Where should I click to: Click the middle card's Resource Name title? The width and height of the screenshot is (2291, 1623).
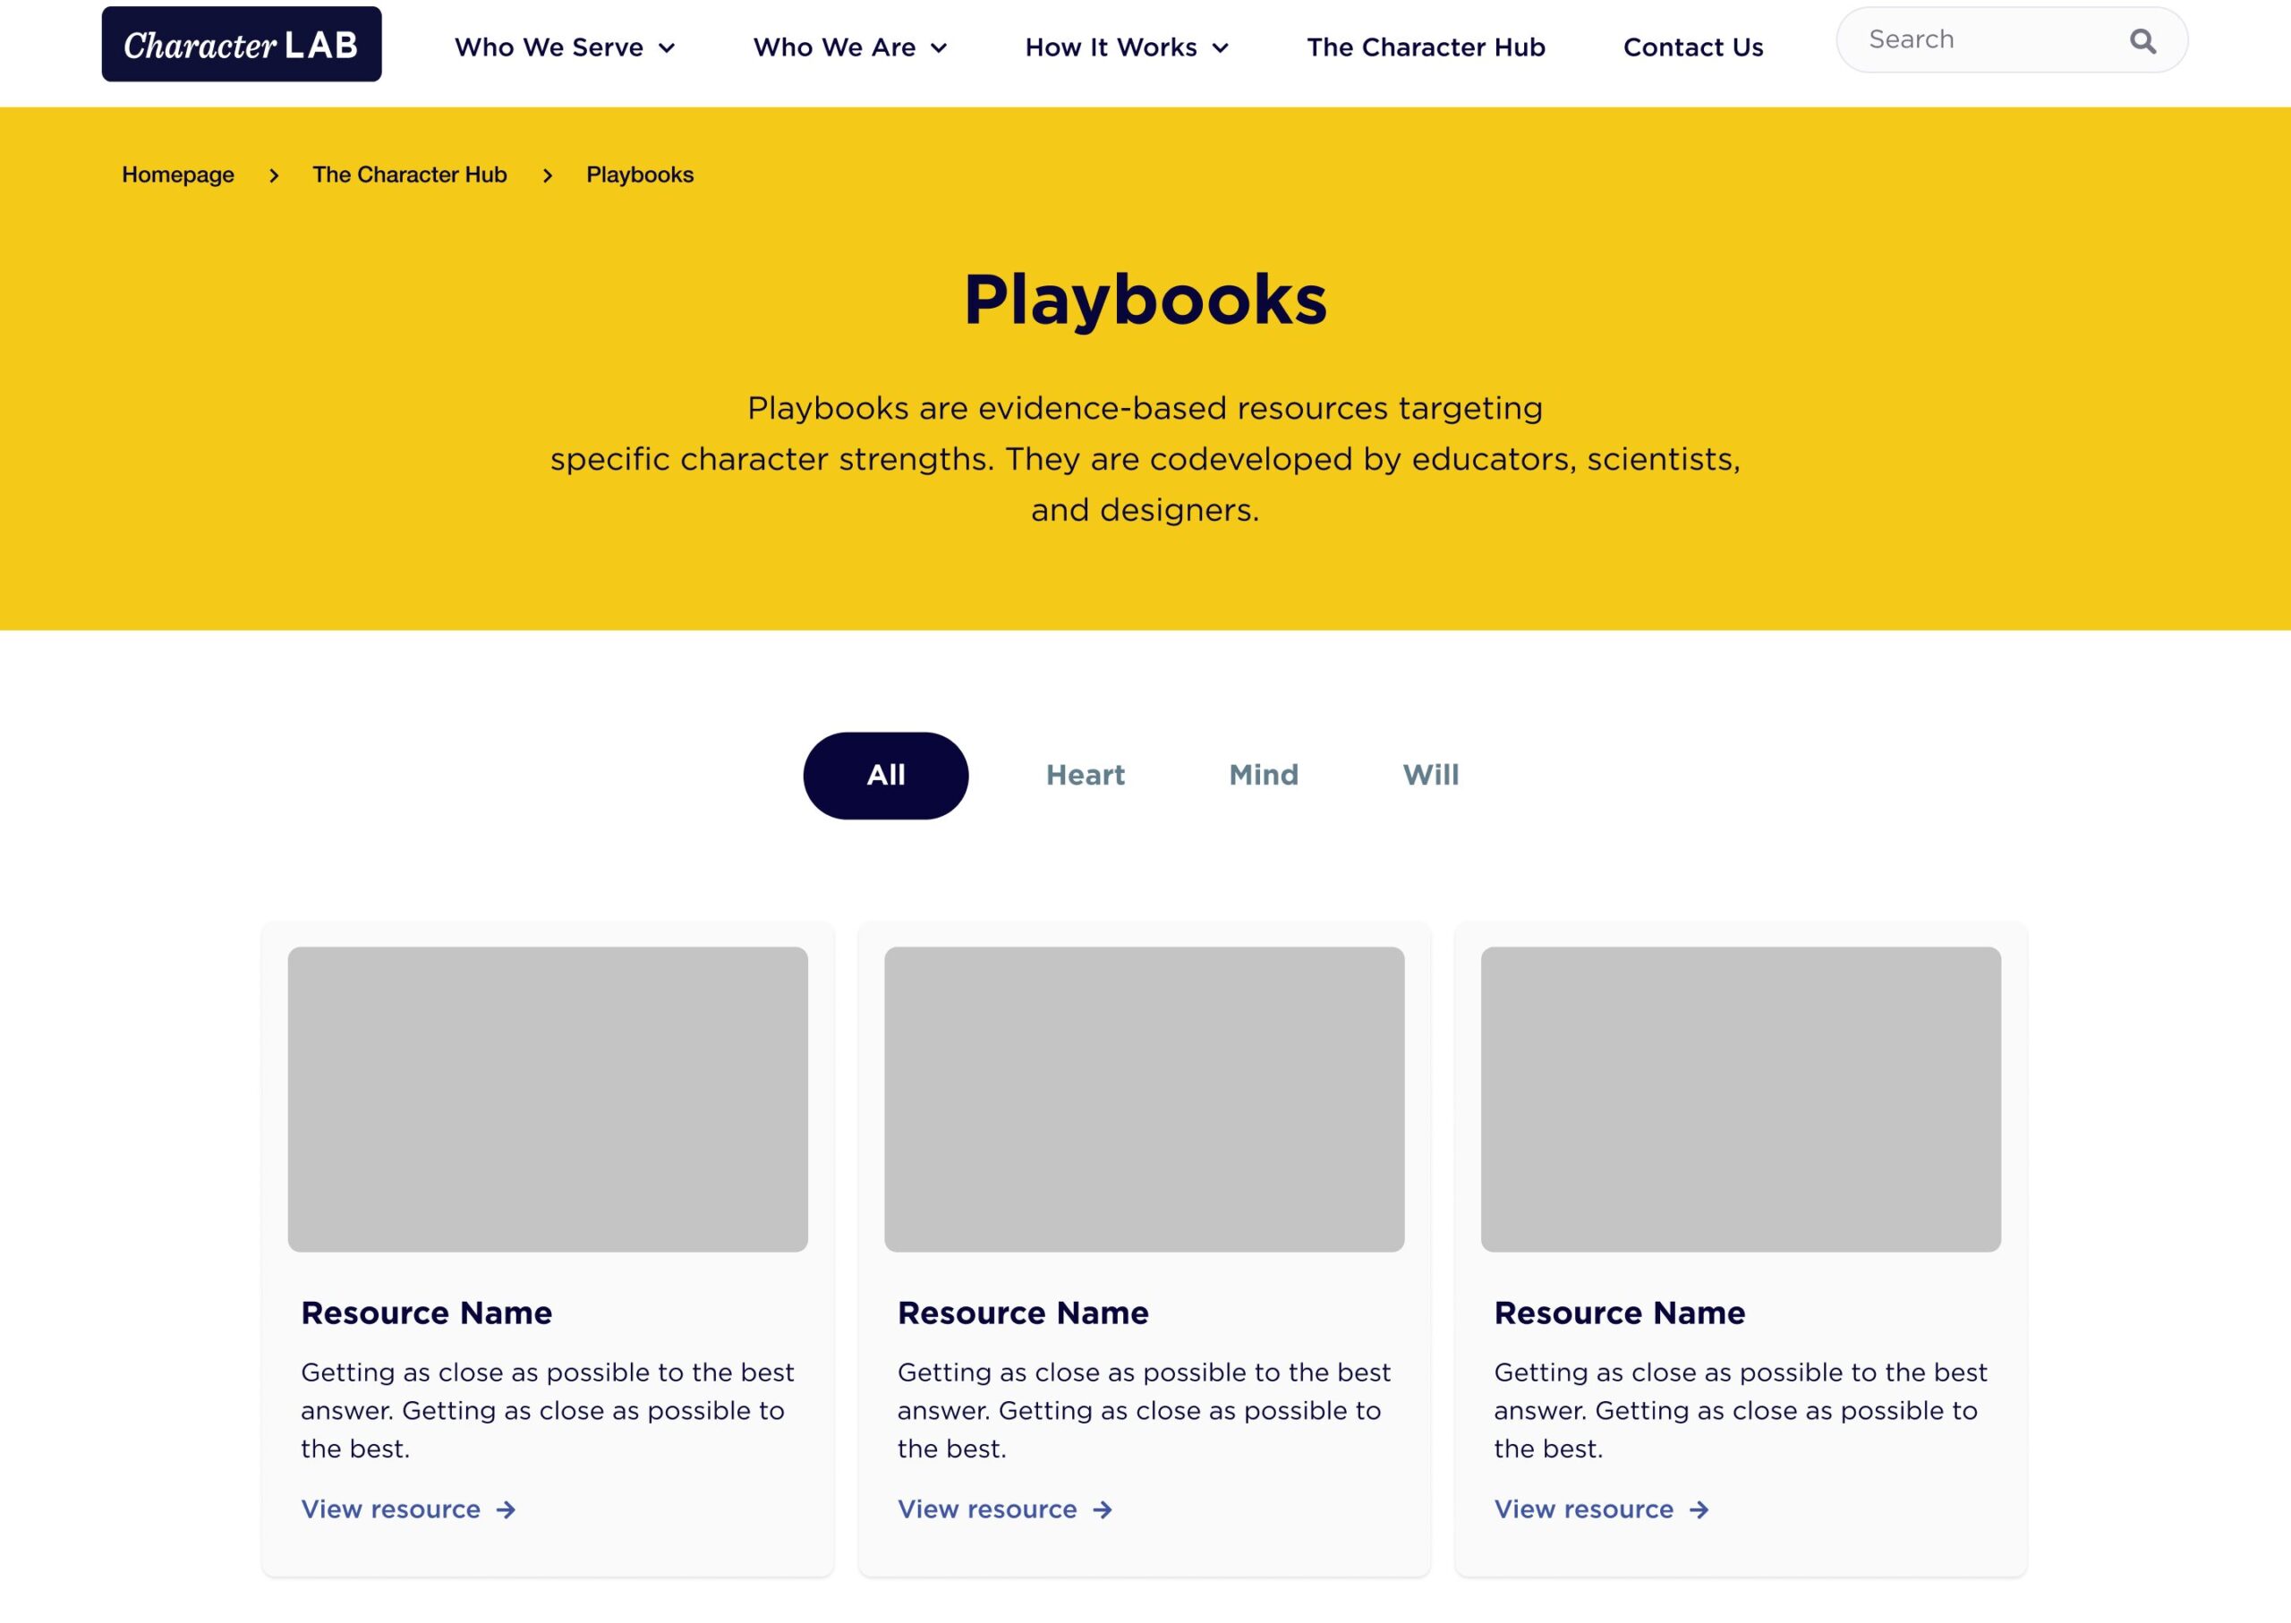tap(1024, 1313)
